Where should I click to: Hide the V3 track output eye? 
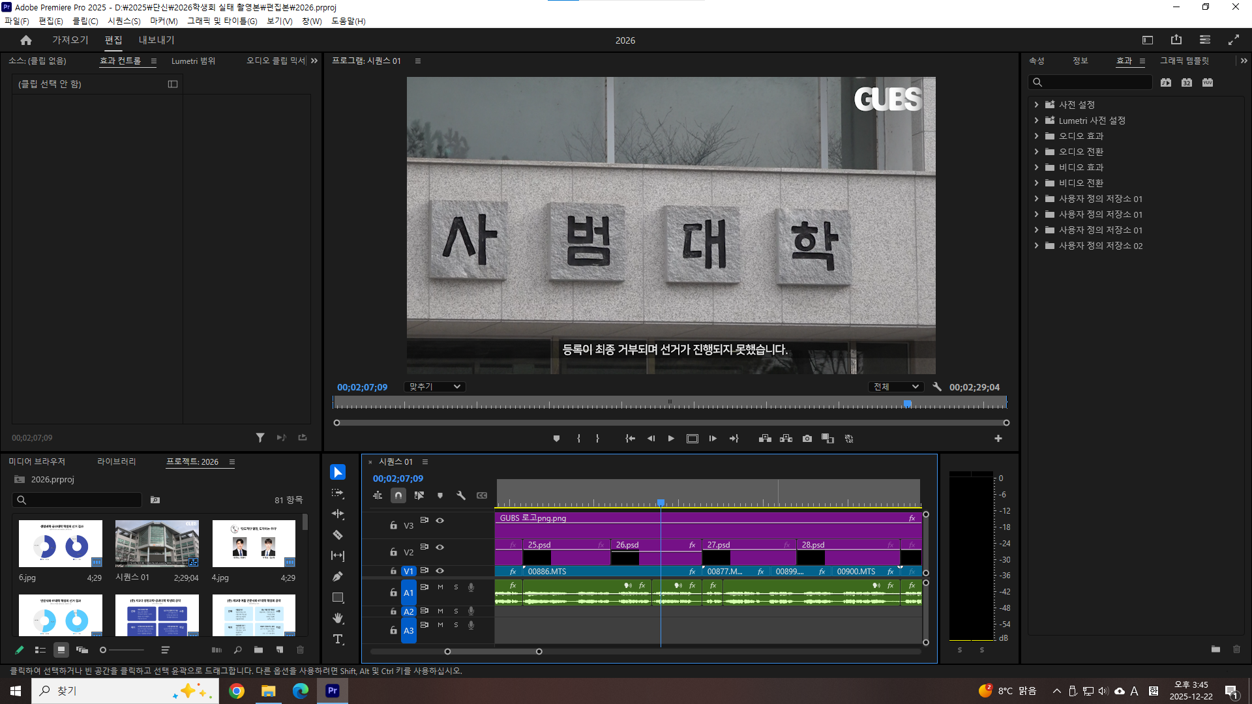tap(440, 520)
